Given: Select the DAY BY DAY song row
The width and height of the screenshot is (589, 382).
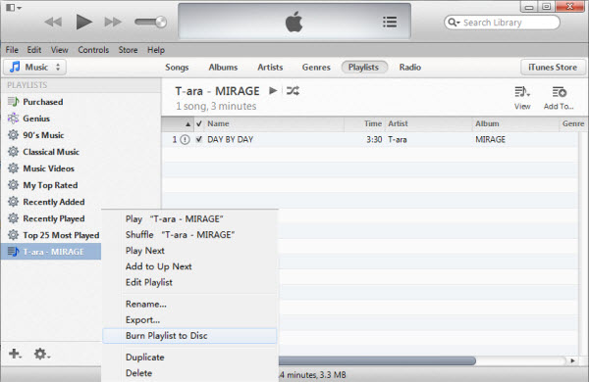Looking at the screenshot, I should (370, 139).
